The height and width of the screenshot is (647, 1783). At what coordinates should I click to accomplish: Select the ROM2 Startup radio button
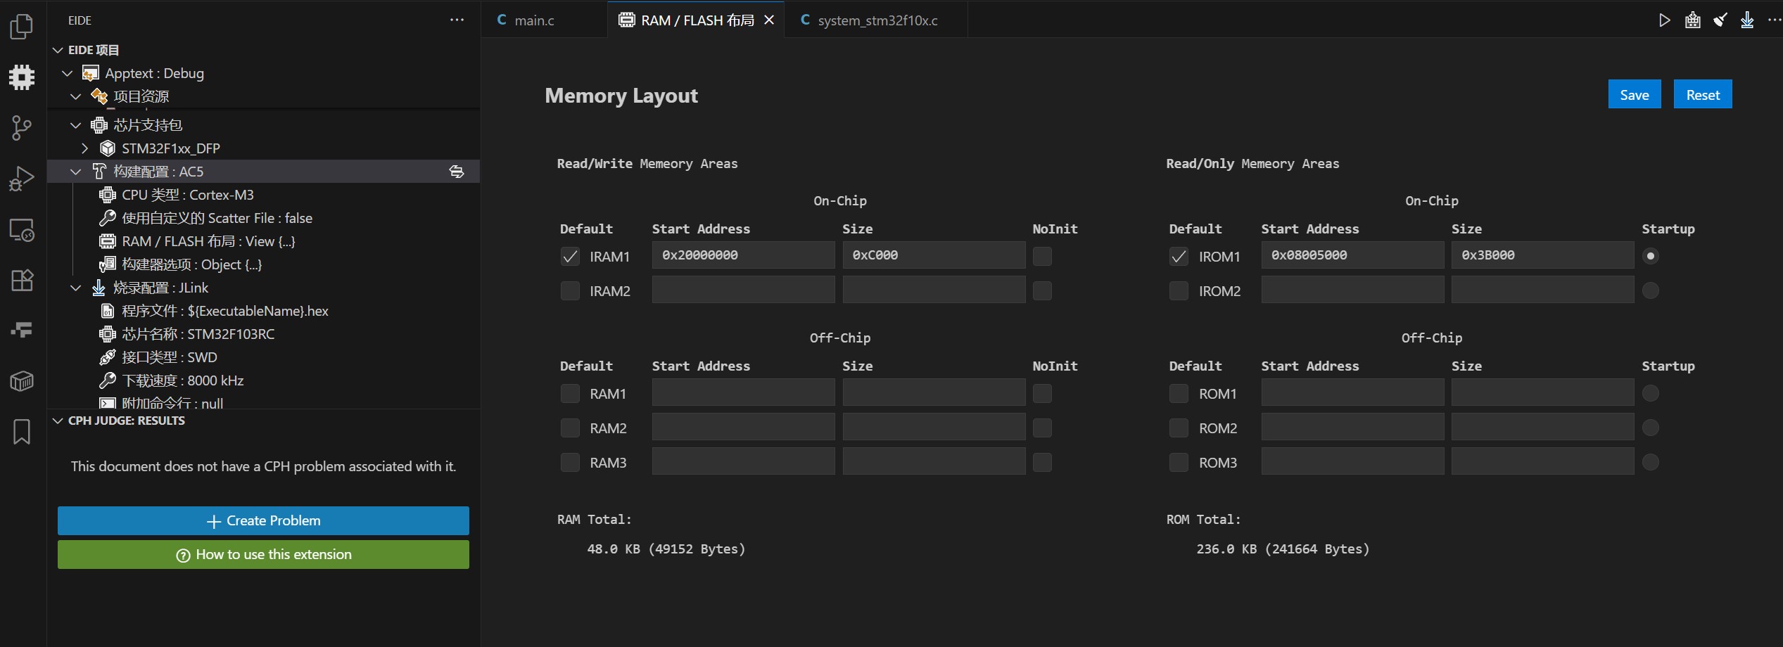click(x=1650, y=428)
